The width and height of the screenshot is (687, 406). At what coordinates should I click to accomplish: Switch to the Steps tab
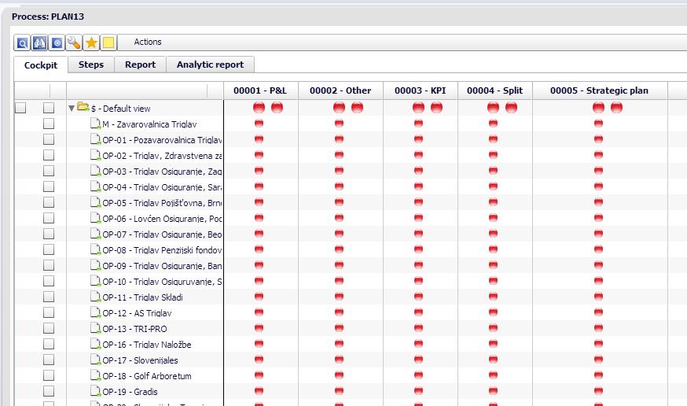91,65
